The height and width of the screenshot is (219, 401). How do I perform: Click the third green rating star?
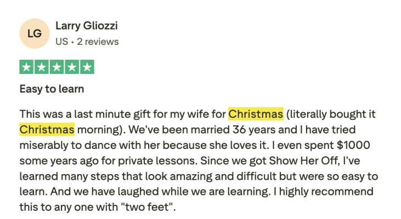(x=57, y=67)
